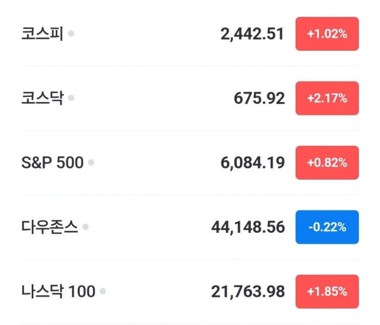
Task: Click the red +2.17% badge
Action: [x=327, y=98]
